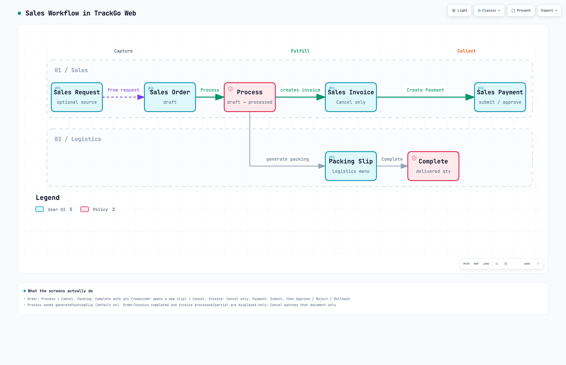Open the help question-mark icon

coord(506,264)
